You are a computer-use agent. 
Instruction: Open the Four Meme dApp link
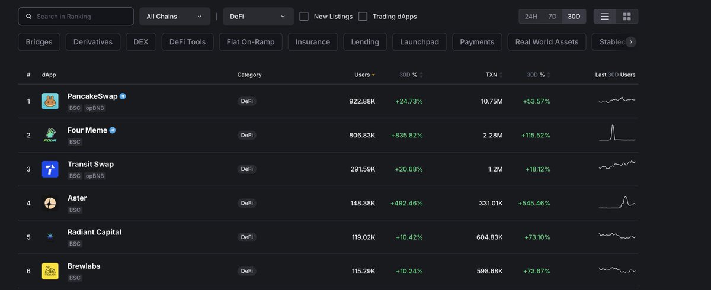tap(87, 130)
